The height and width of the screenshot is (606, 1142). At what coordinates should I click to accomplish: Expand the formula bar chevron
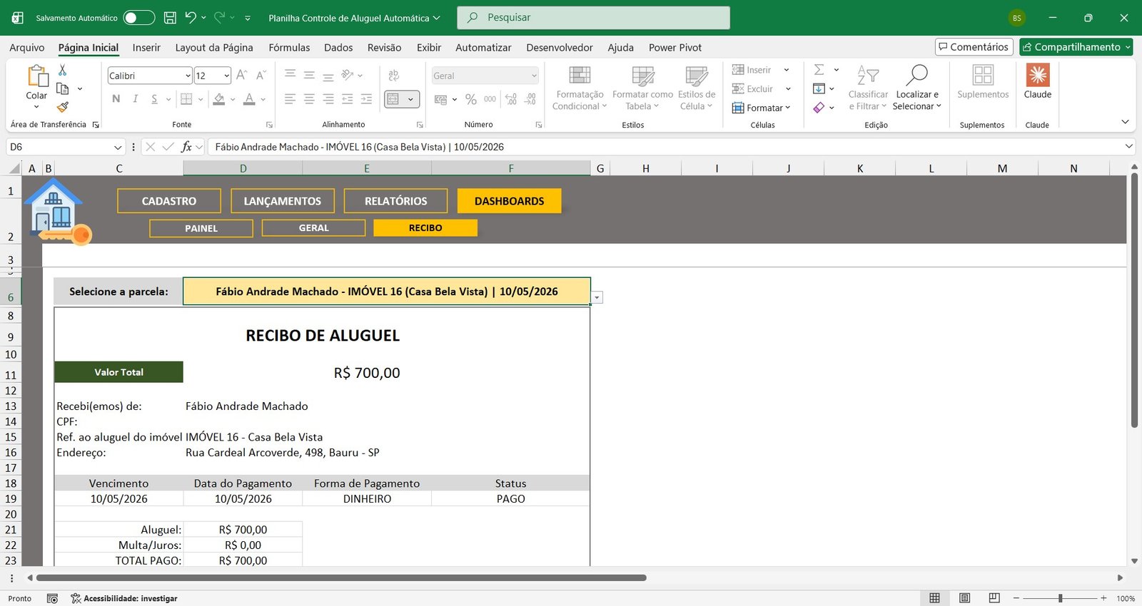point(1129,146)
